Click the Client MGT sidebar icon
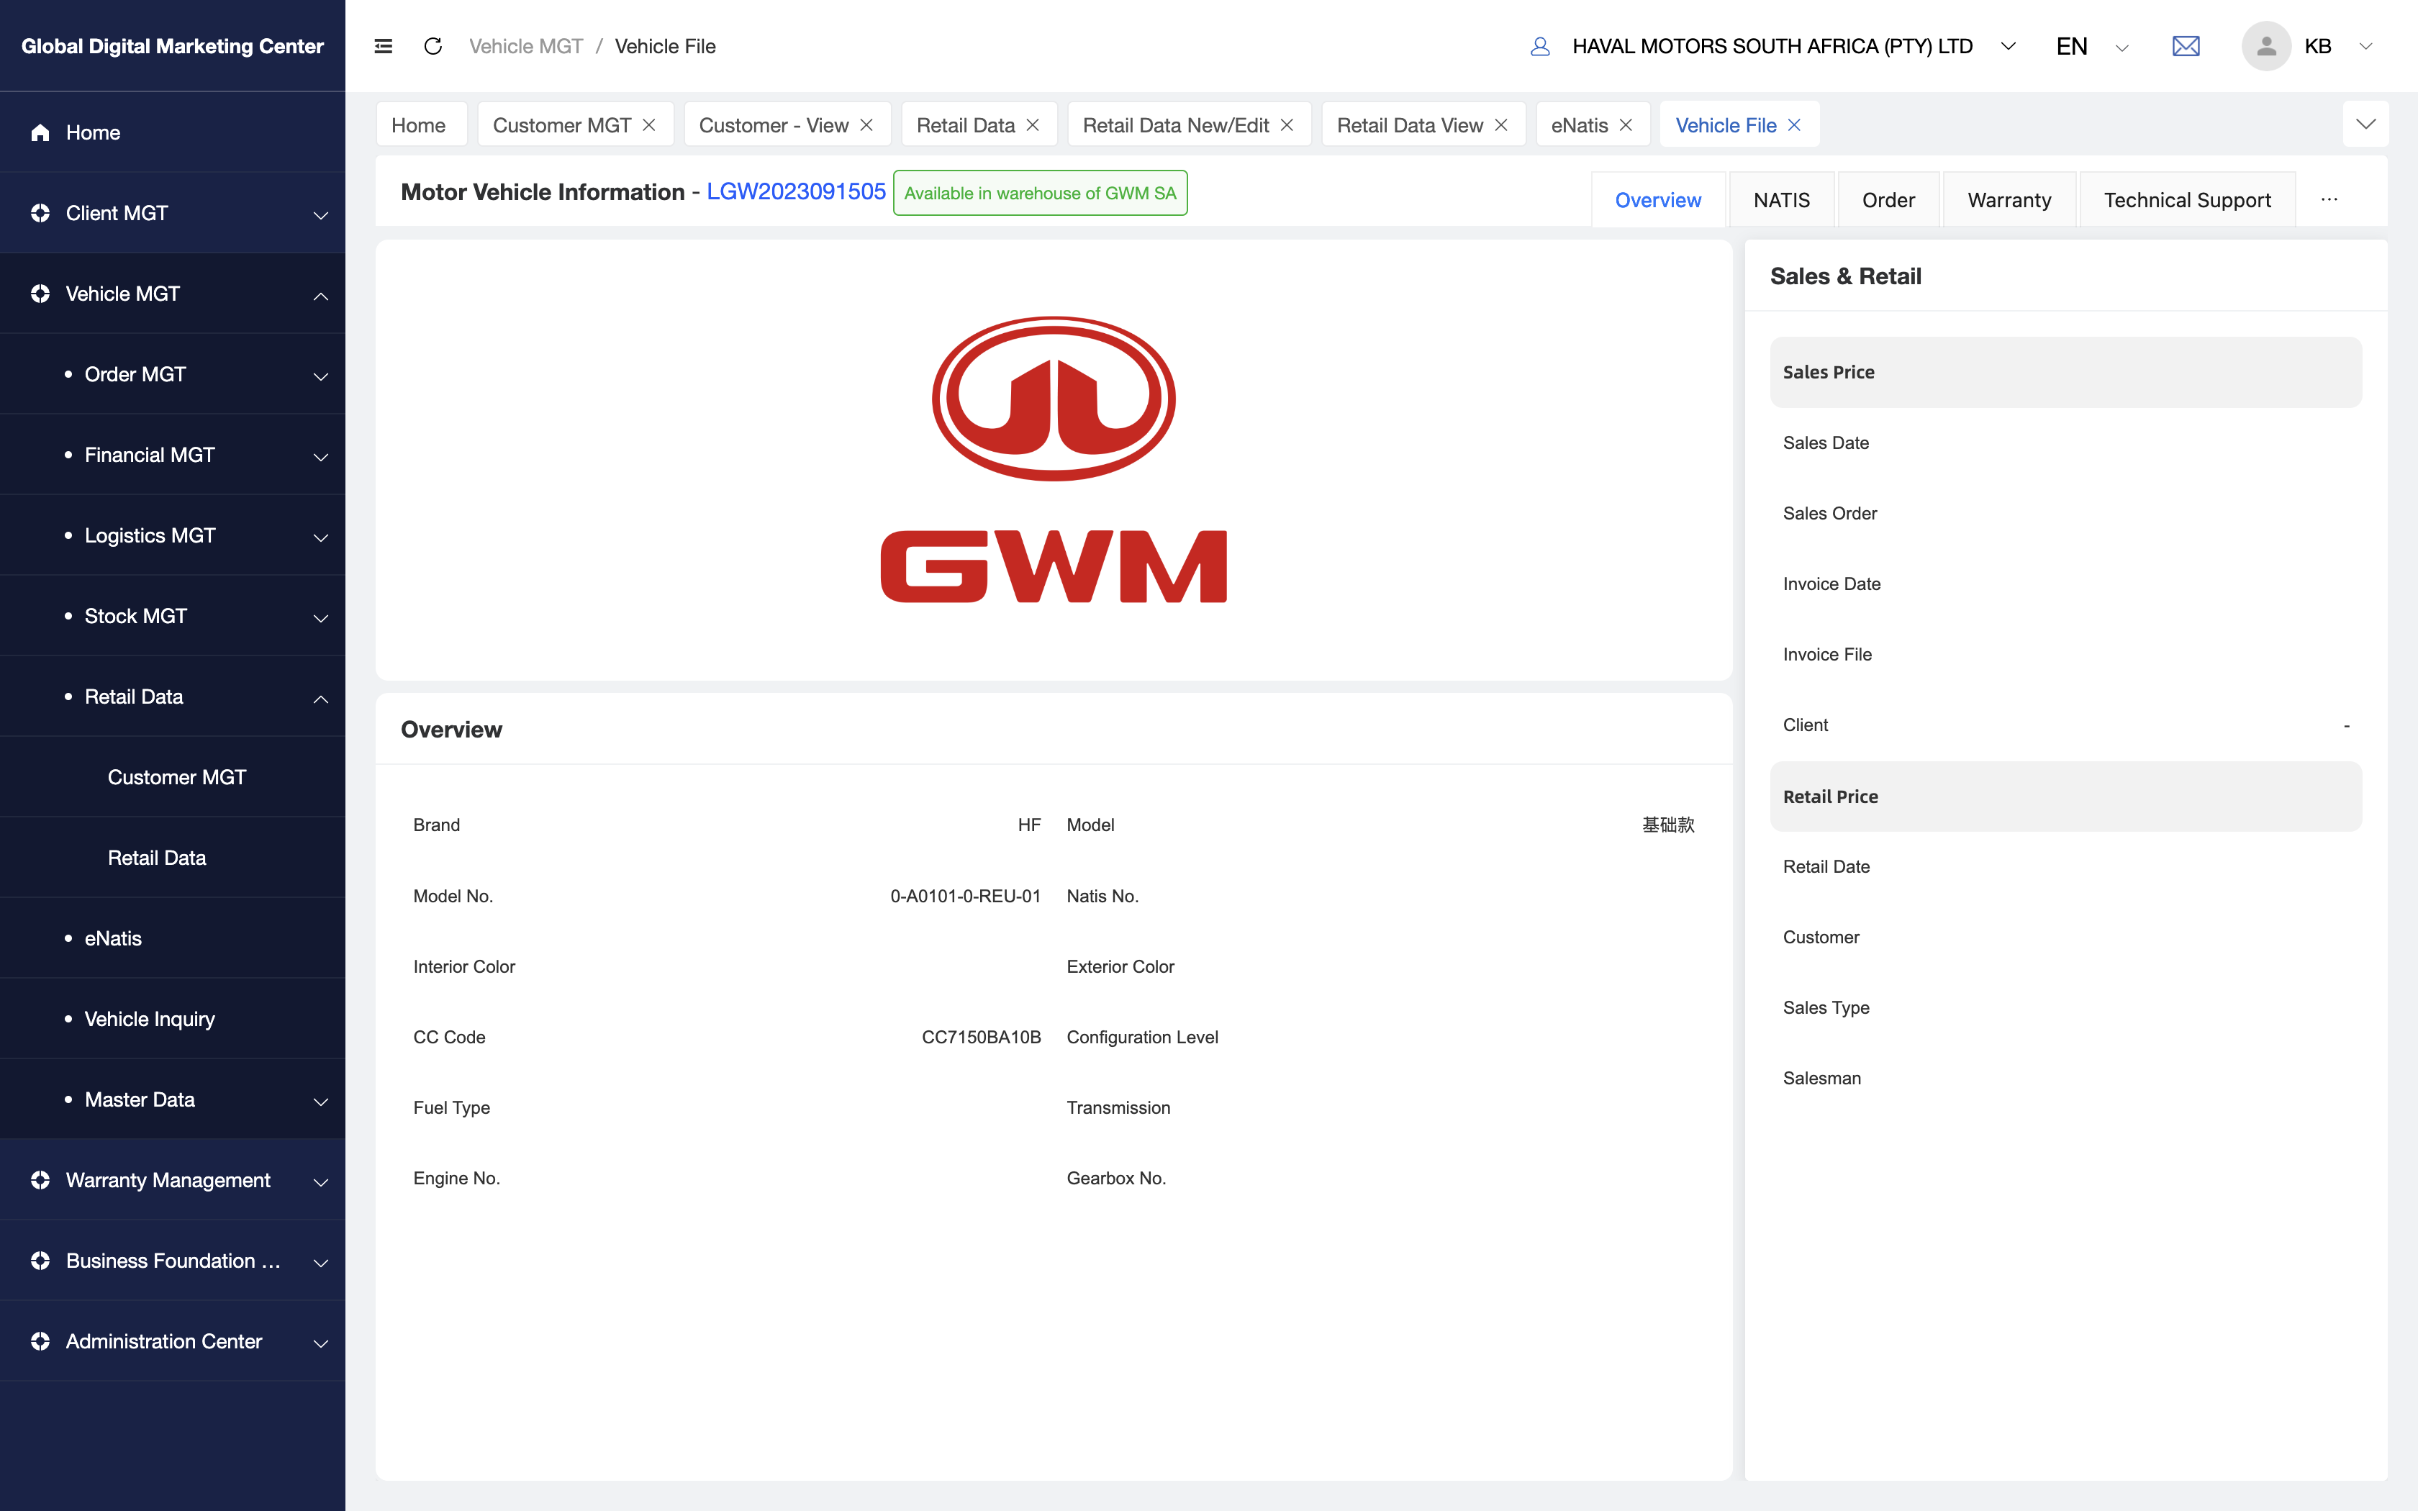The image size is (2418, 1511). pos(40,213)
